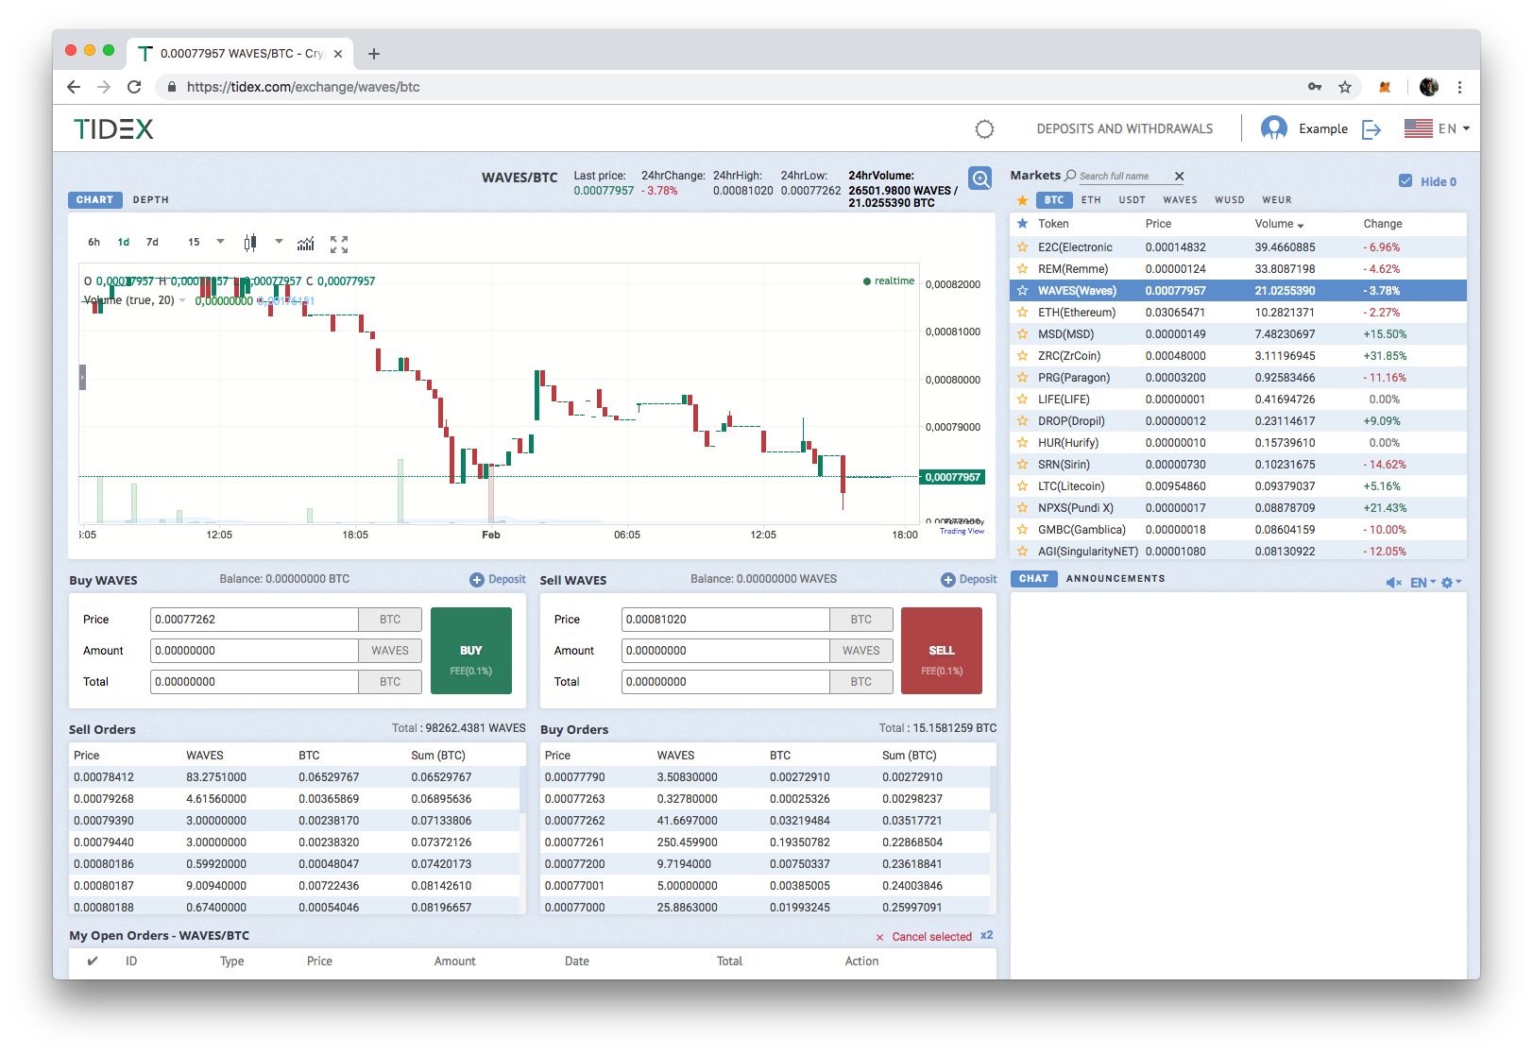
Task: Open chat settings gear
Action: click(x=1446, y=583)
